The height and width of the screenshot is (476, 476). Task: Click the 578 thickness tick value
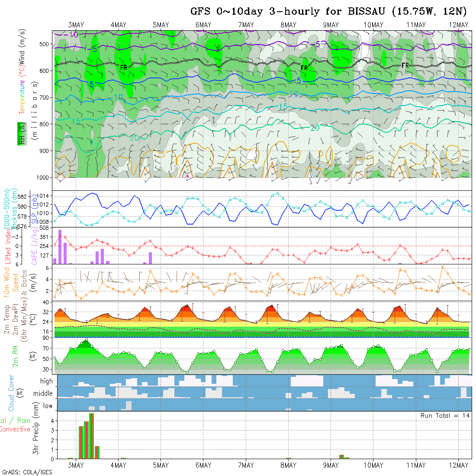[x=23, y=217]
